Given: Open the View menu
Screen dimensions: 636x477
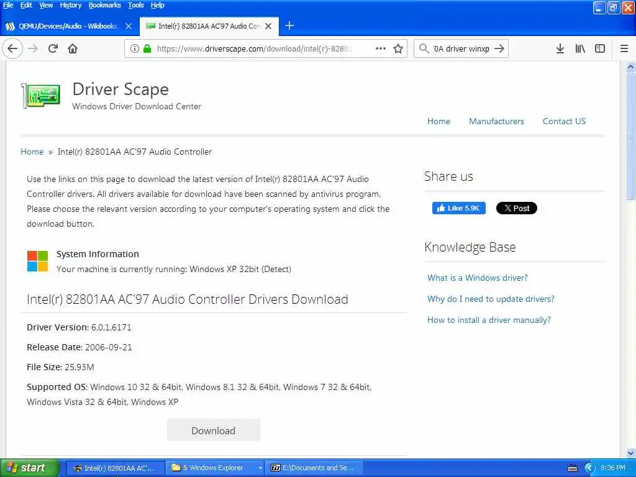Looking at the screenshot, I should (46, 5).
